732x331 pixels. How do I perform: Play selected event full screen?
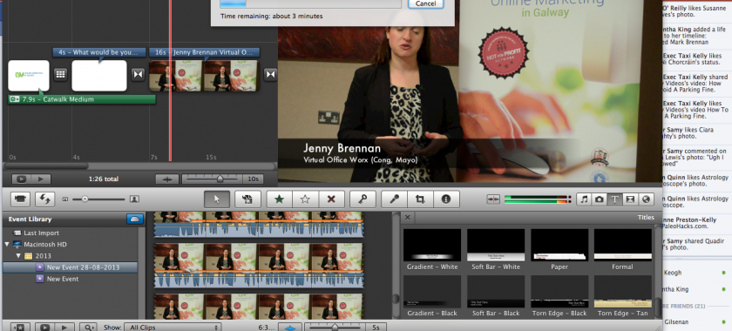tap(45, 328)
